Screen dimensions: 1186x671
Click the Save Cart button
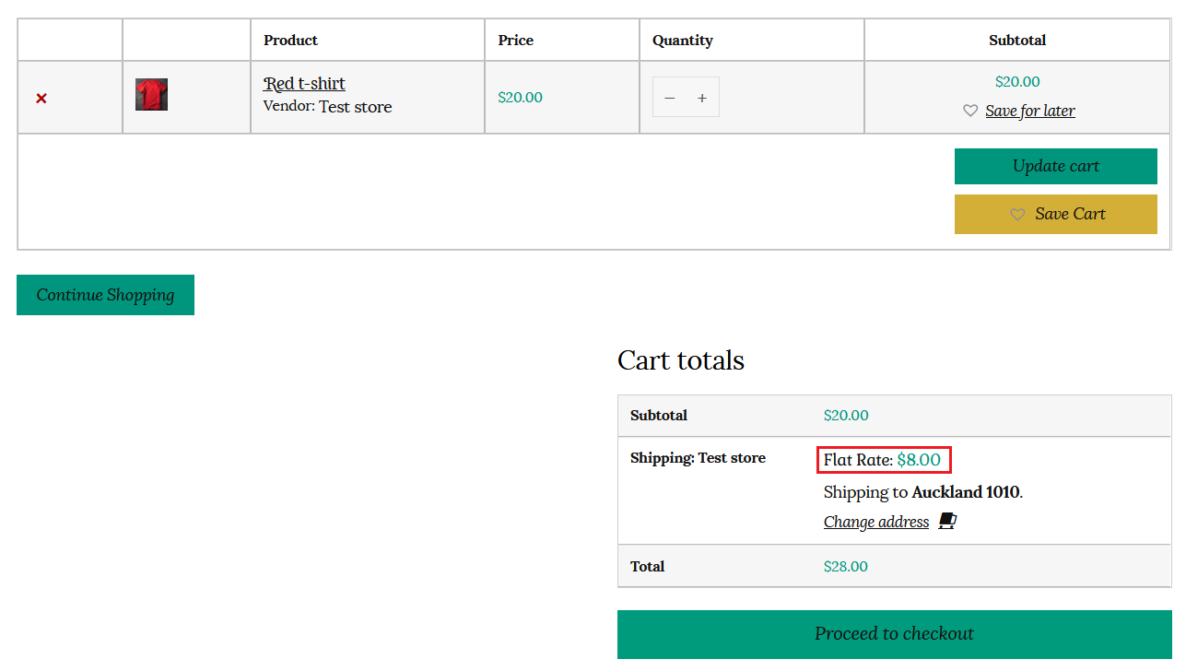pos(1056,214)
